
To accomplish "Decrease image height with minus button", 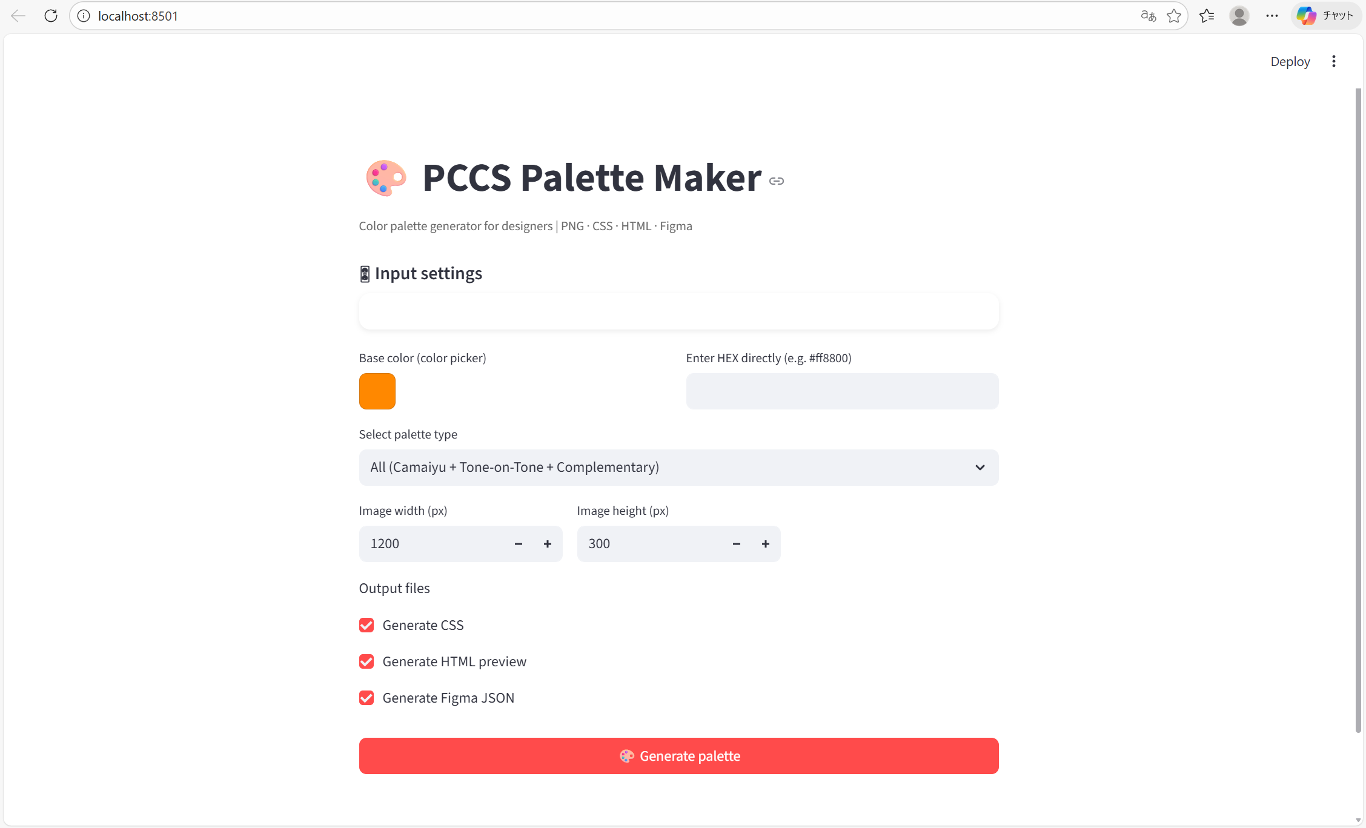I will (x=737, y=544).
